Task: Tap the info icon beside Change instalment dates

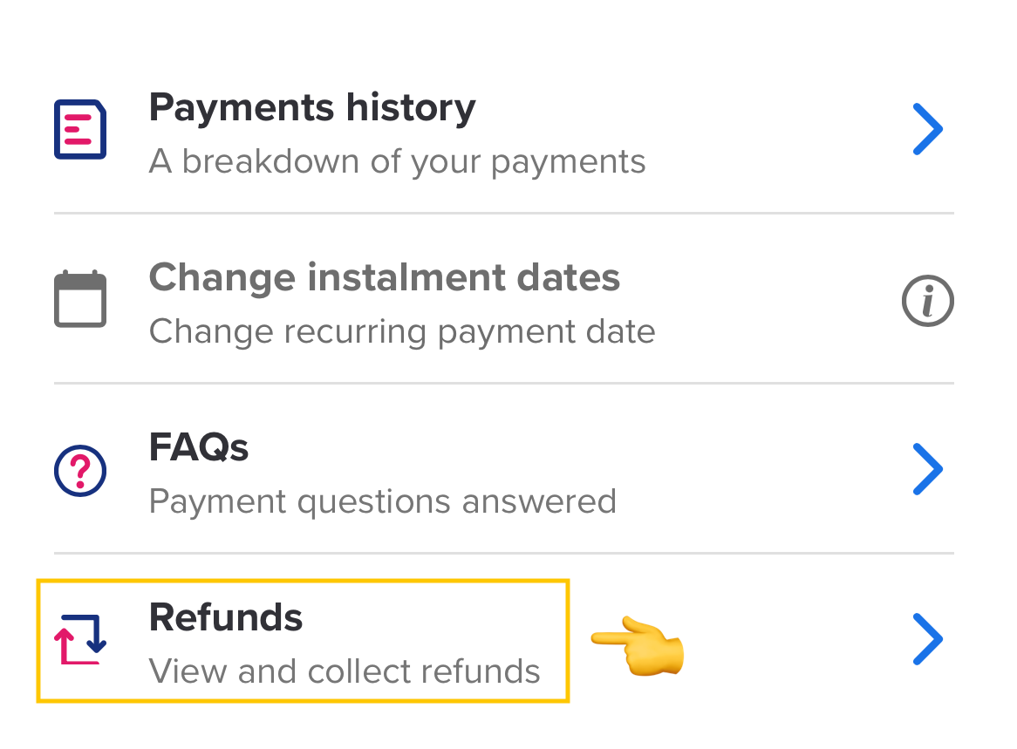Action: (x=927, y=302)
